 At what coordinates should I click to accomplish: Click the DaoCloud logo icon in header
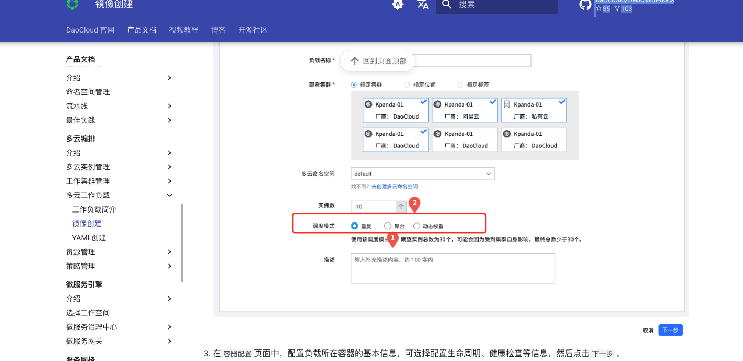[x=72, y=4]
